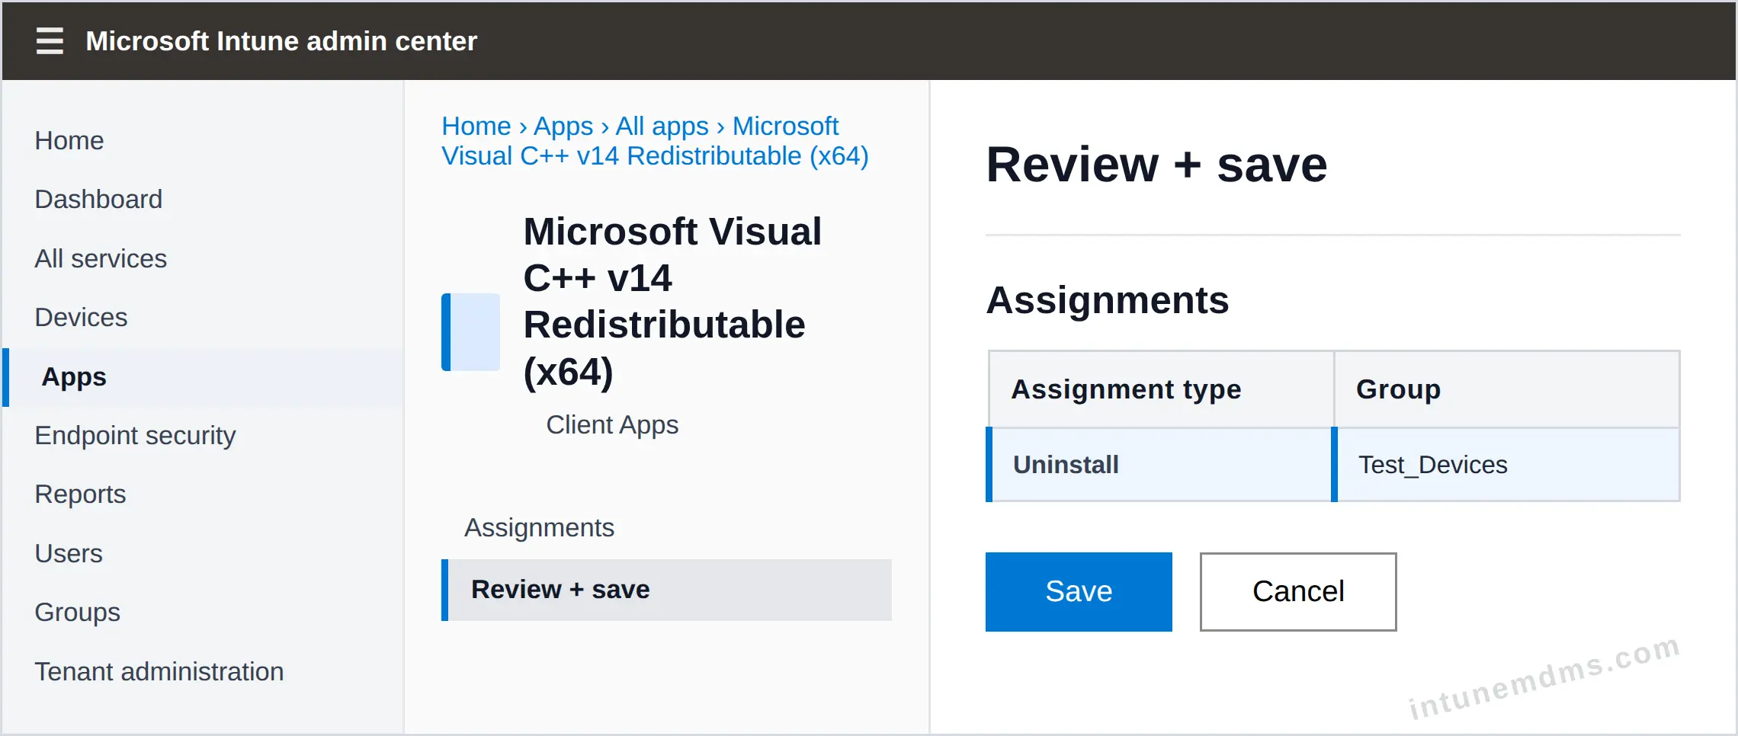1738x736 pixels.
Task: Open the Users section
Action: click(x=69, y=554)
